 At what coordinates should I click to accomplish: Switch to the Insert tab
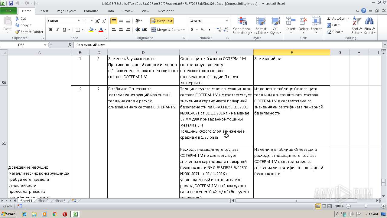coord(44,11)
